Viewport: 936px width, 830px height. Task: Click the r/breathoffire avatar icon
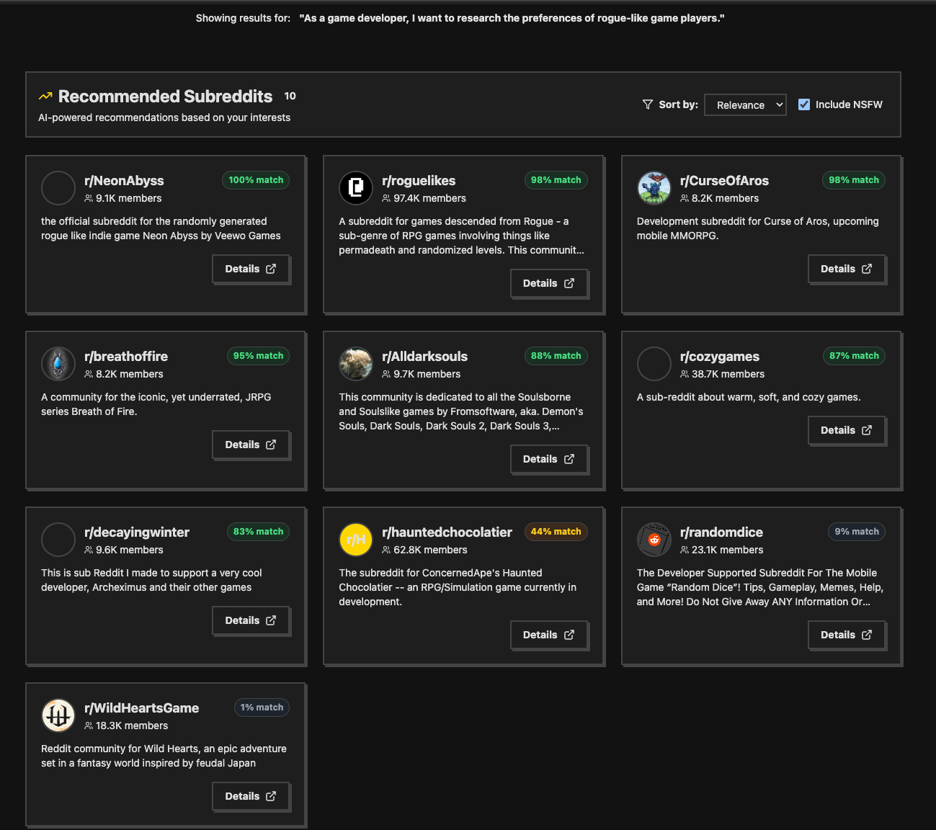(58, 364)
